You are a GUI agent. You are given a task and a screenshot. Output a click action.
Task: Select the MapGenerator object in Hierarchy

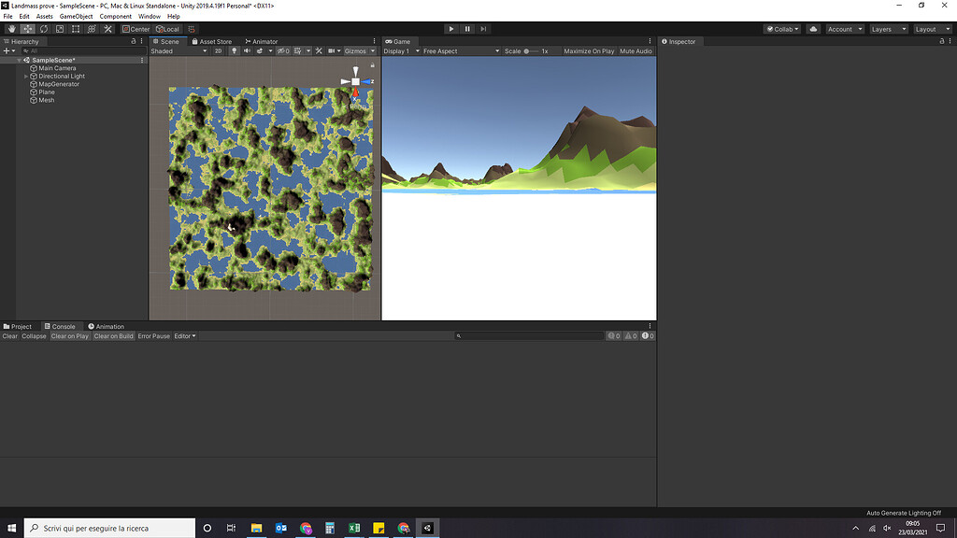pos(58,84)
